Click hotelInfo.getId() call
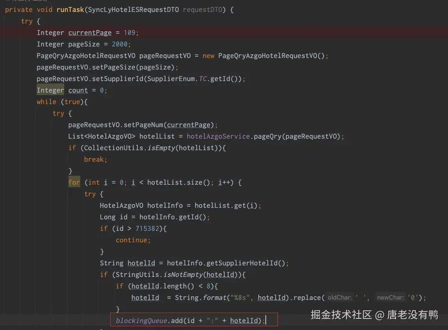This screenshot has height=330, width=448. point(172,217)
